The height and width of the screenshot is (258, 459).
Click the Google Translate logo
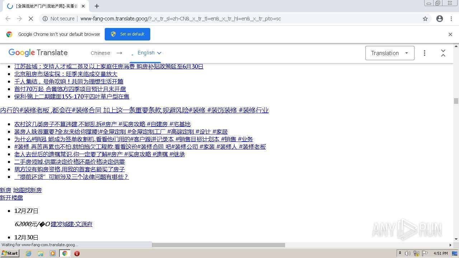(x=38, y=53)
